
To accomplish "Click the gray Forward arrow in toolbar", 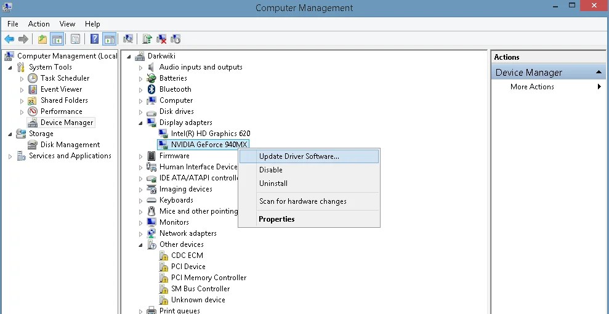I will pos(23,39).
